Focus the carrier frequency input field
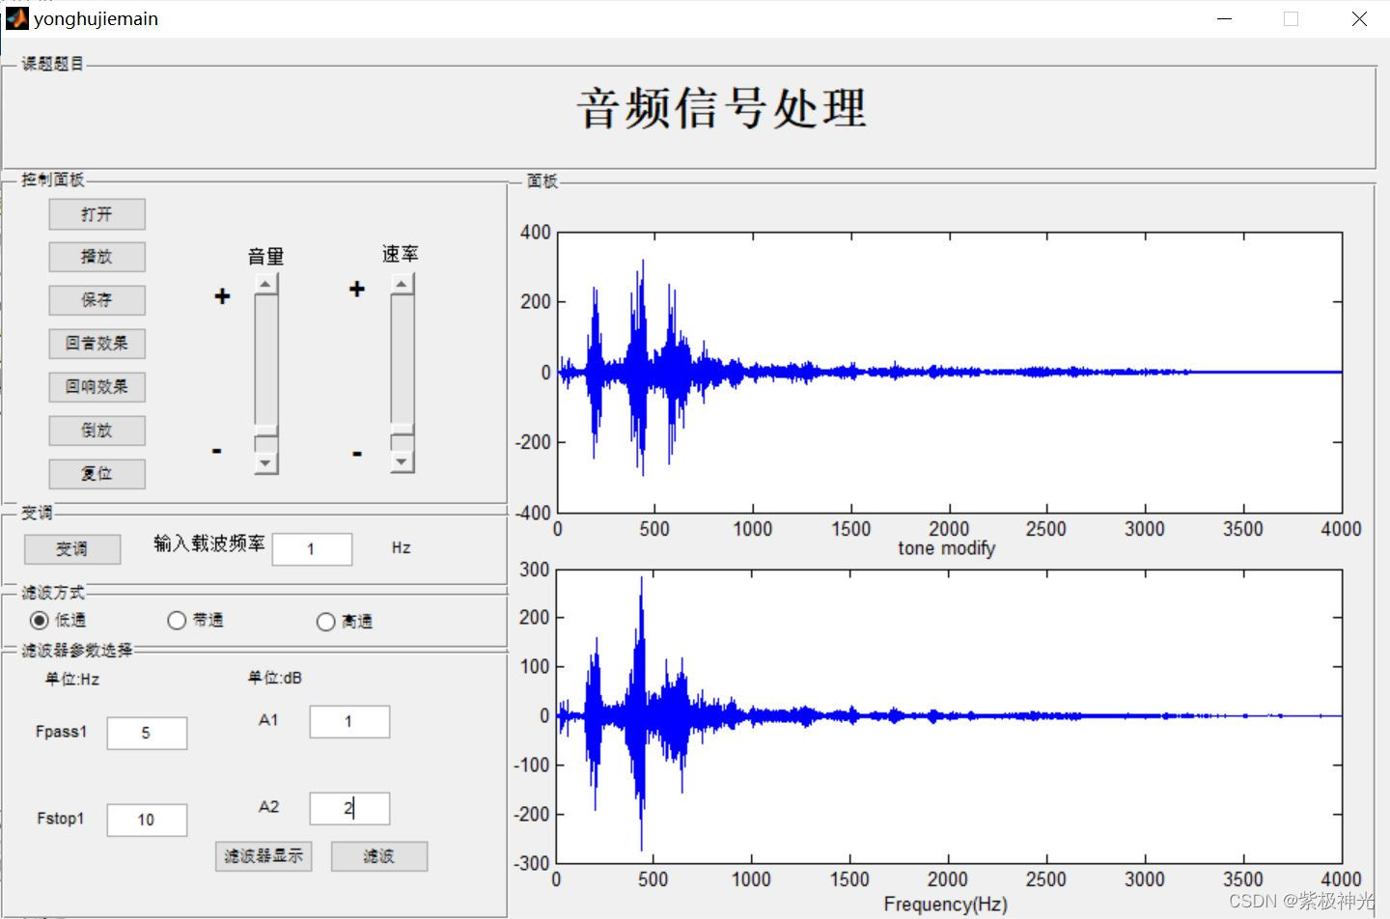Image resolution: width=1390 pixels, height=919 pixels. [313, 549]
